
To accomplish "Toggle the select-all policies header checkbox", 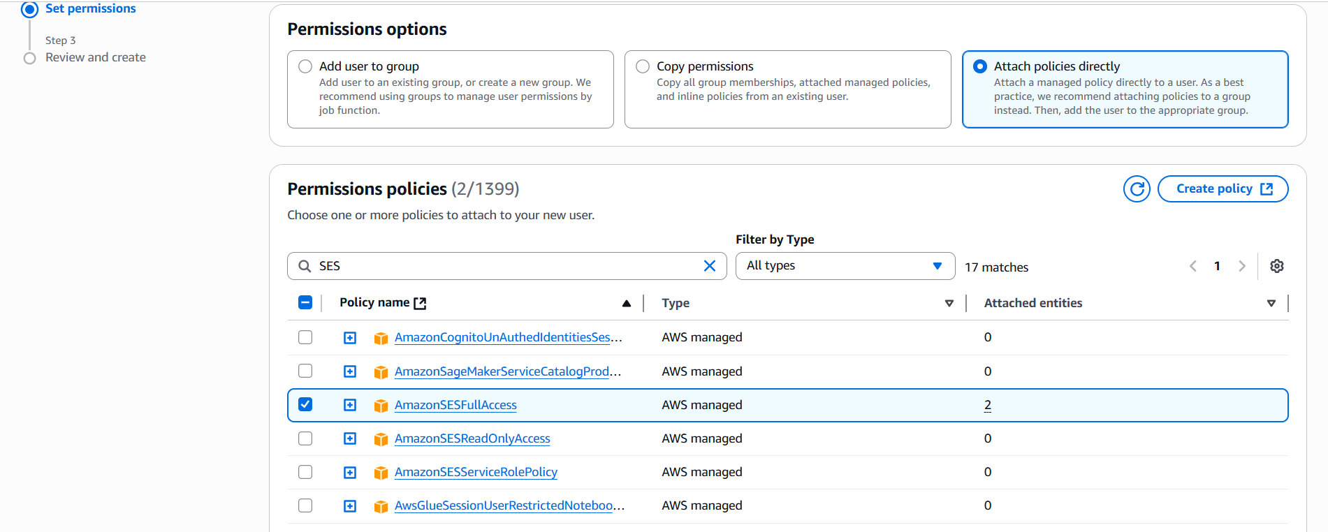I will 305,302.
